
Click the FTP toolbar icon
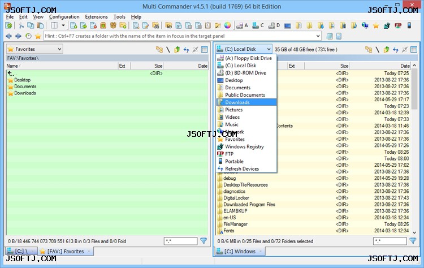(398, 25)
